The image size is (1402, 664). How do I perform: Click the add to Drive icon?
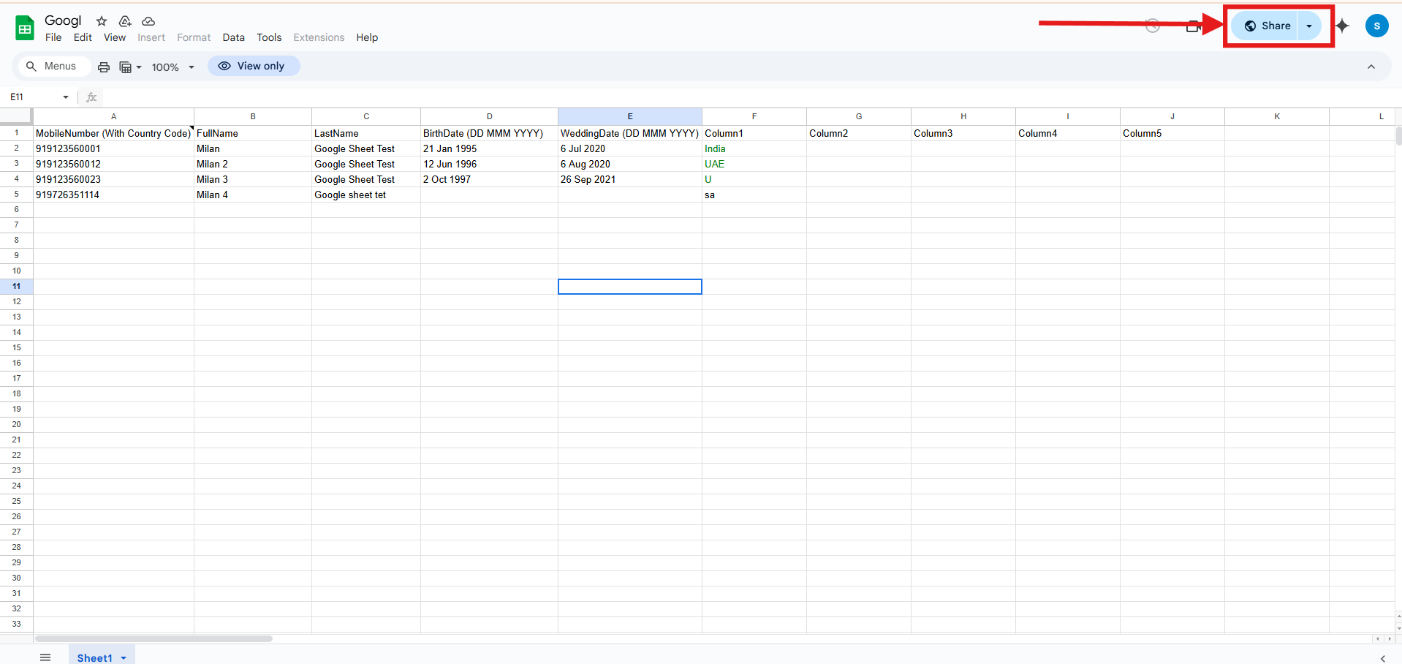(x=125, y=21)
